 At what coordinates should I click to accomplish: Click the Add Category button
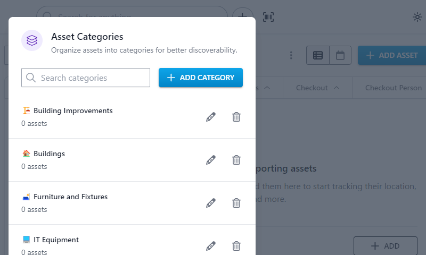201,78
